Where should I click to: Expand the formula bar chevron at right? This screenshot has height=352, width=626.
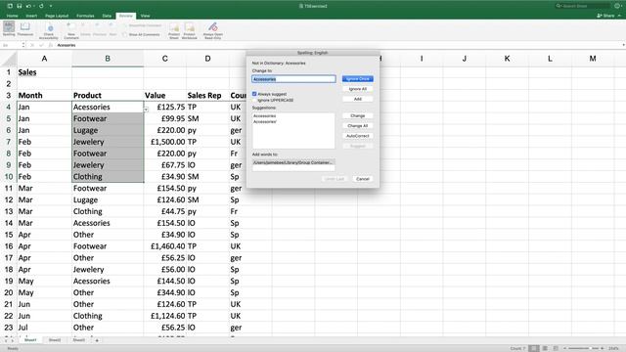point(623,45)
